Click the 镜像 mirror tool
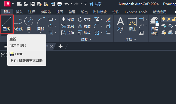Screen dimensions: 176x104 84,26
